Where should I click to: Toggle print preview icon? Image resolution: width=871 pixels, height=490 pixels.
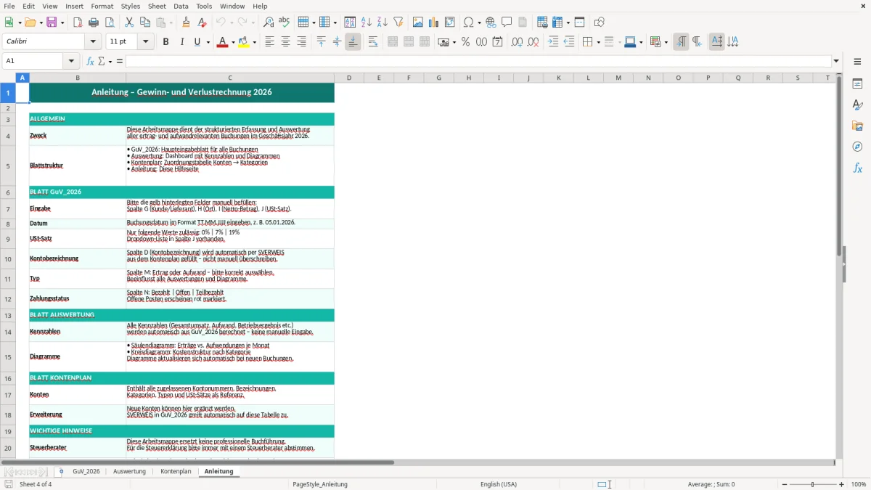click(109, 23)
